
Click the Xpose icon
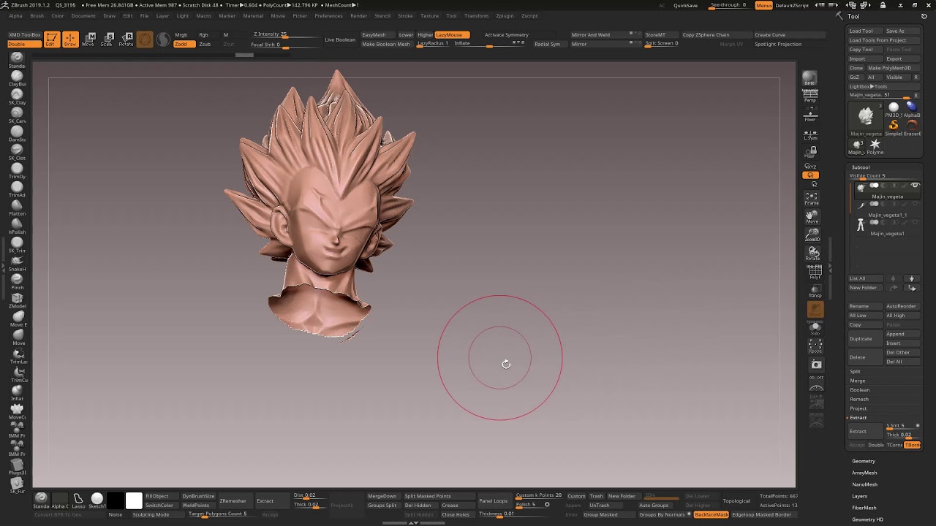815,346
